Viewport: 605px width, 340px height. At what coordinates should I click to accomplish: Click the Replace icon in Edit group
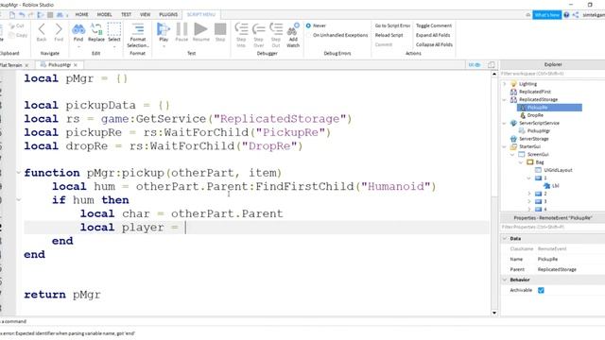click(96, 29)
